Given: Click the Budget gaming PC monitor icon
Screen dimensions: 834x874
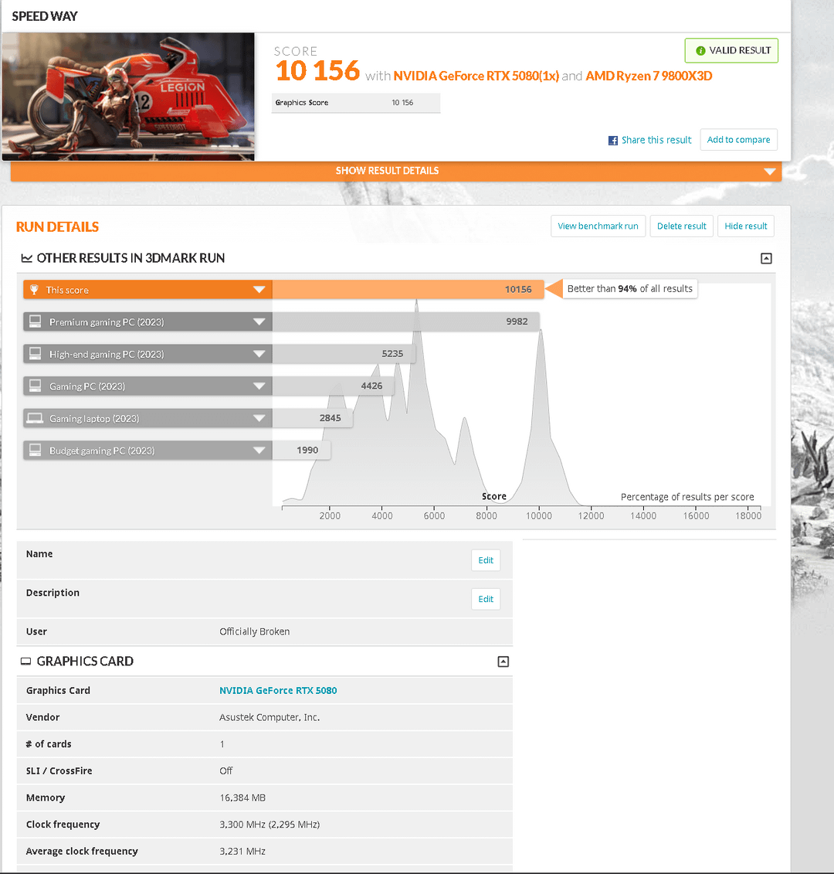Looking at the screenshot, I should tap(35, 450).
